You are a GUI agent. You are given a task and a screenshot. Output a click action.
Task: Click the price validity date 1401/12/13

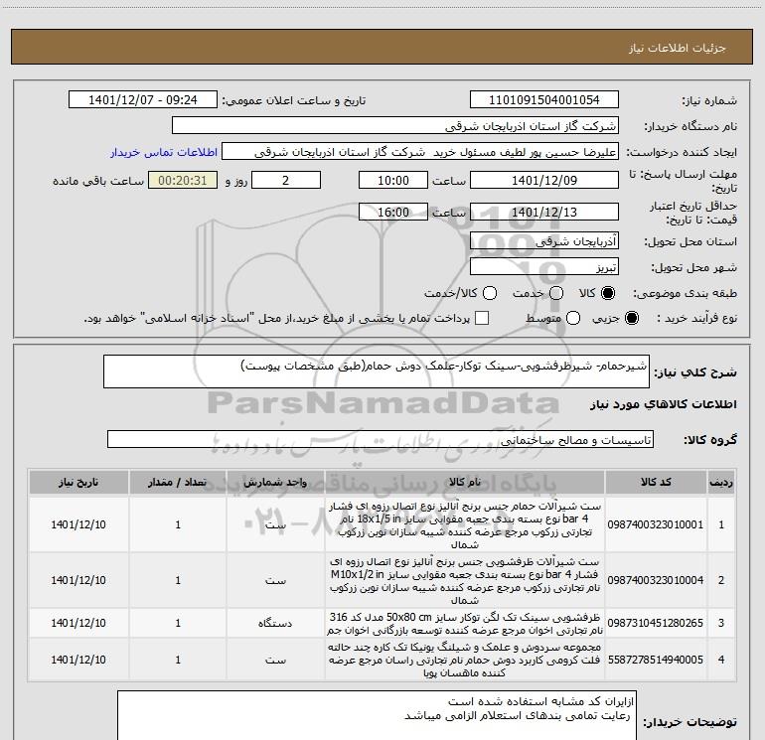544,212
